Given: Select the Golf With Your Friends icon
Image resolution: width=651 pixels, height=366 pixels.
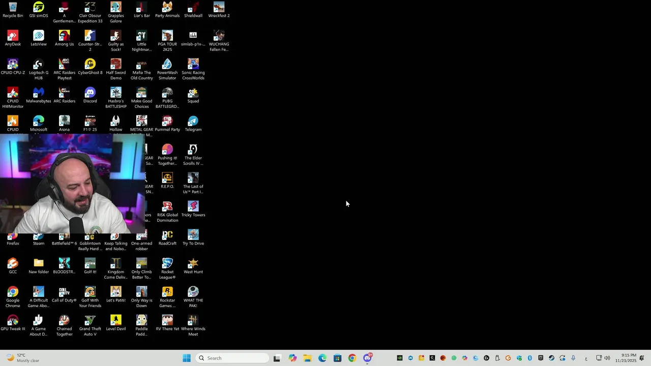Looking at the screenshot, I should [90, 297].
